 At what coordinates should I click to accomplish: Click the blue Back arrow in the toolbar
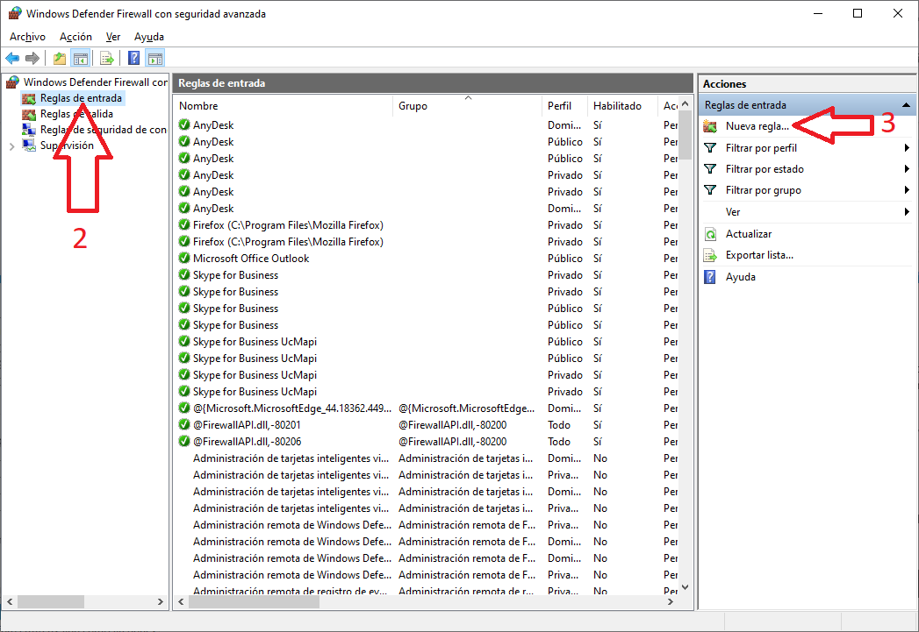tap(12, 58)
